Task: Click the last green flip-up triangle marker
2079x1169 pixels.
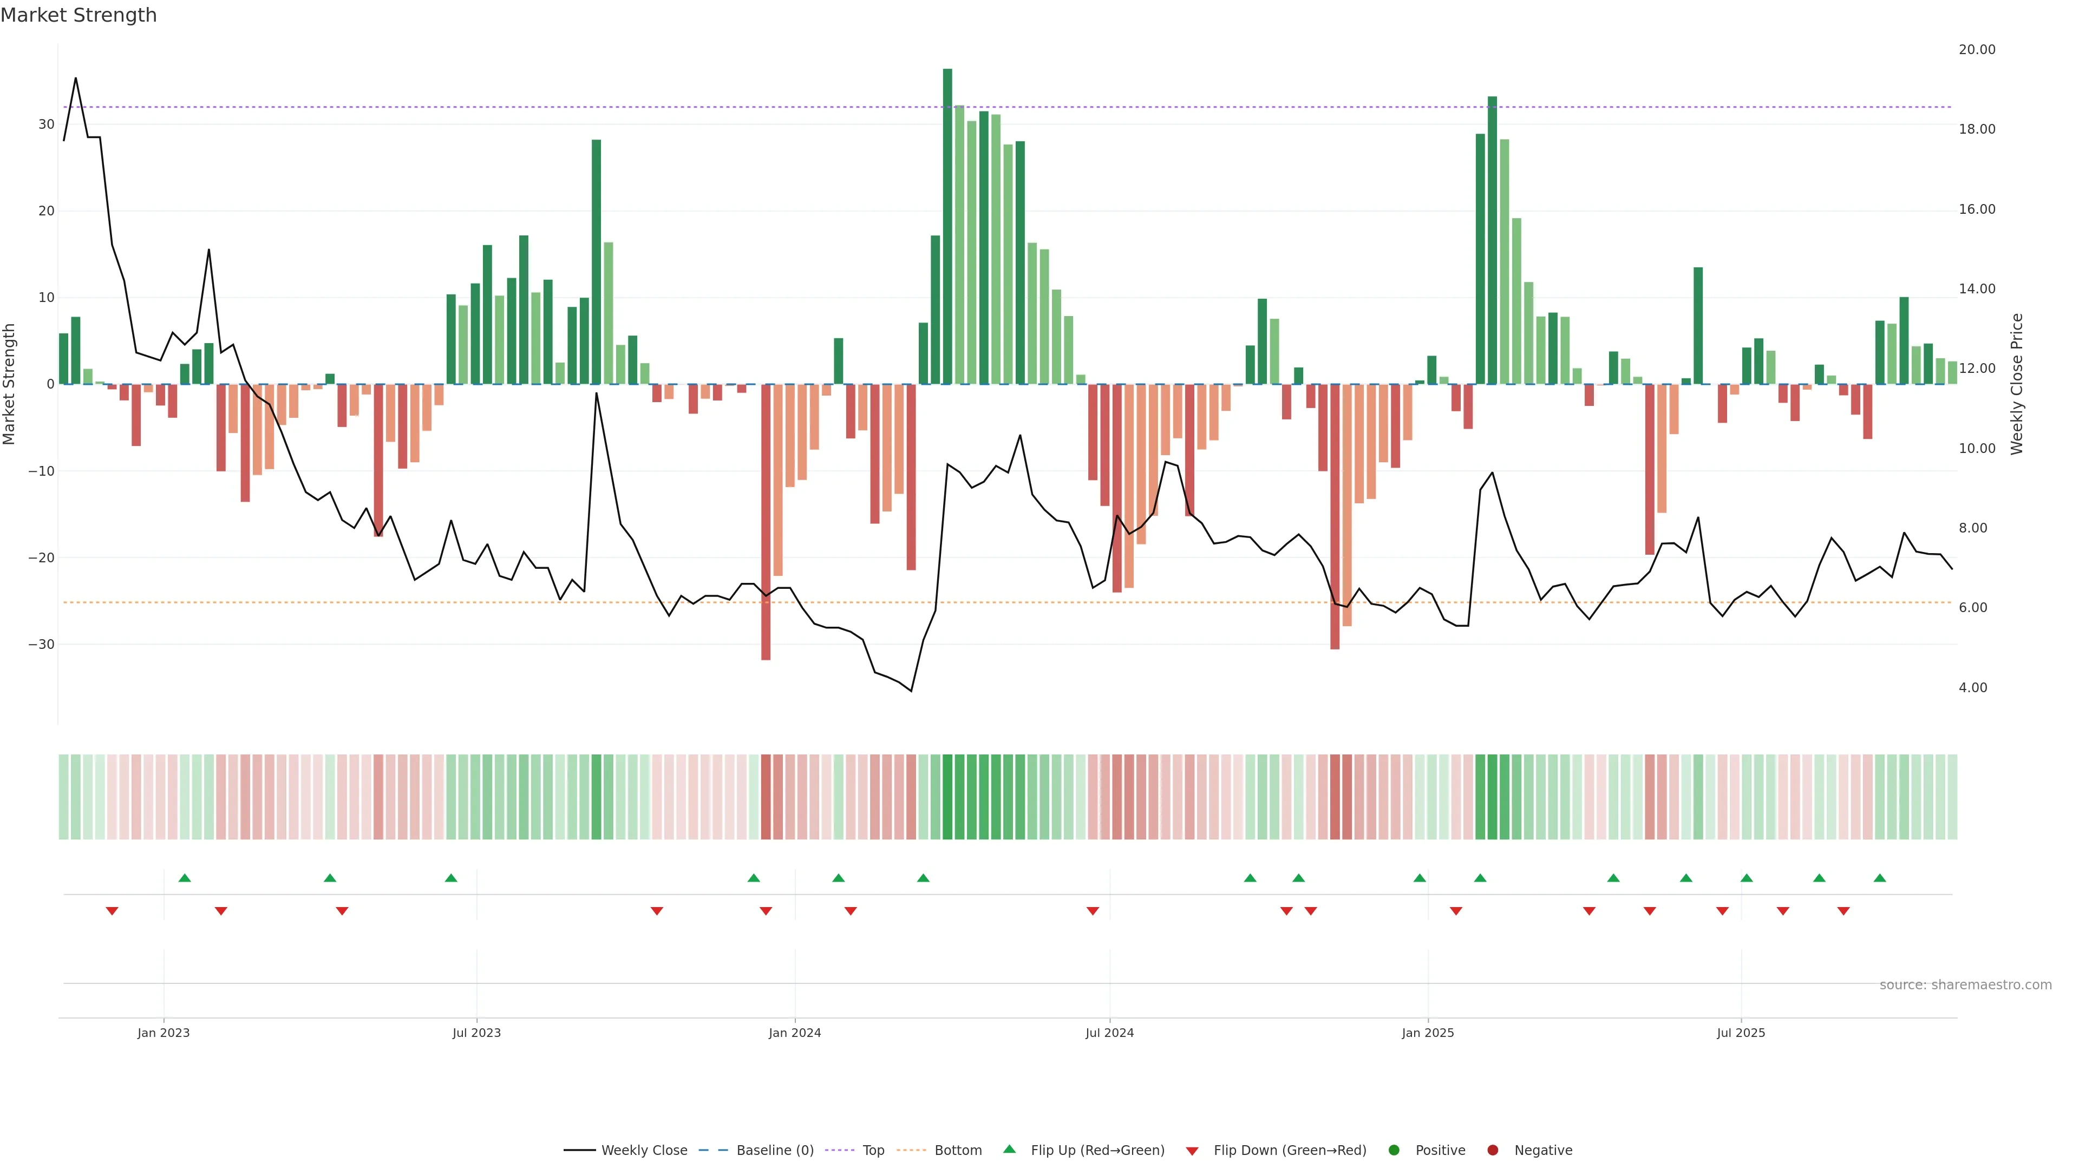Action: [x=1880, y=878]
